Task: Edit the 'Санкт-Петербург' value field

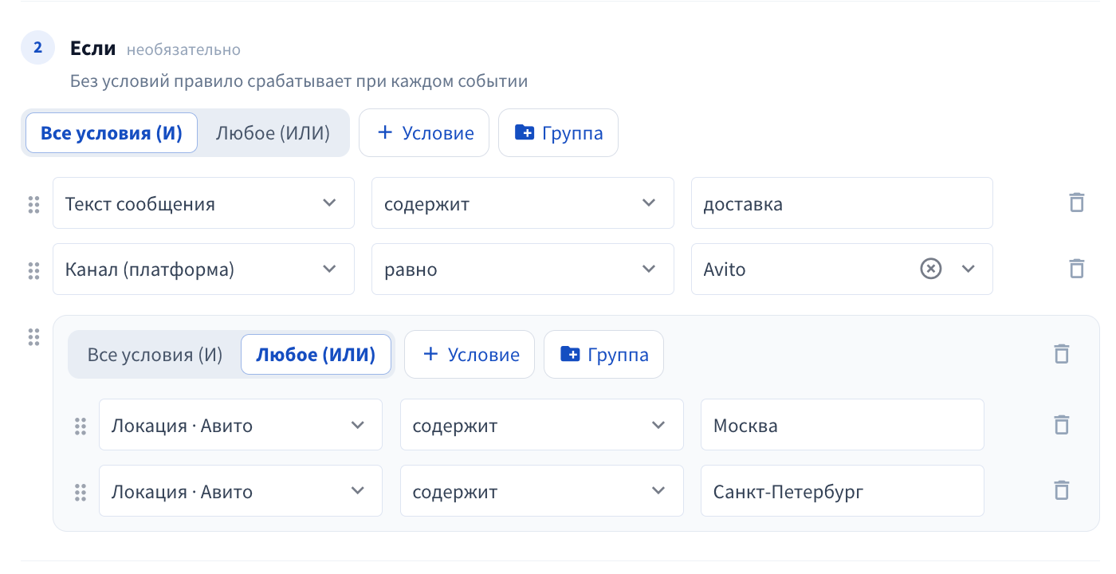Action: [843, 491]
